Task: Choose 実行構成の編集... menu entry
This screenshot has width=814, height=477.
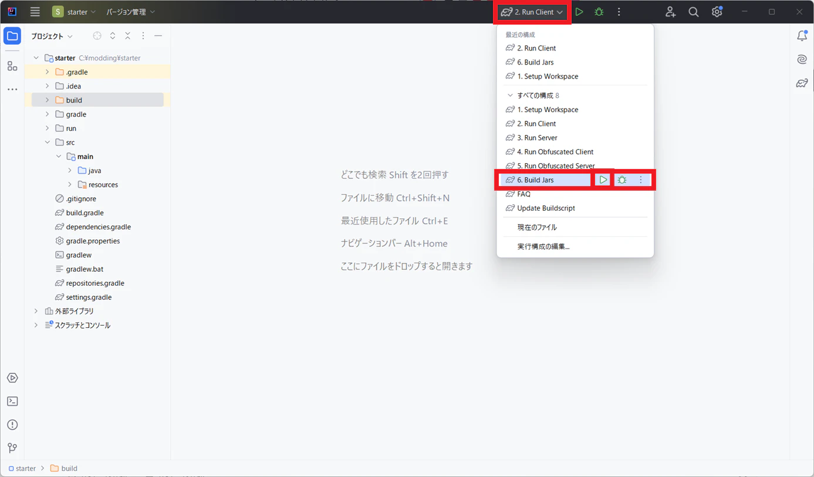Action: click(575, 246)
